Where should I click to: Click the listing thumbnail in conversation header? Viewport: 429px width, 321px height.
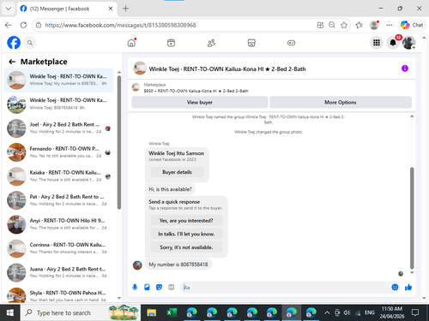pos(140,68)
